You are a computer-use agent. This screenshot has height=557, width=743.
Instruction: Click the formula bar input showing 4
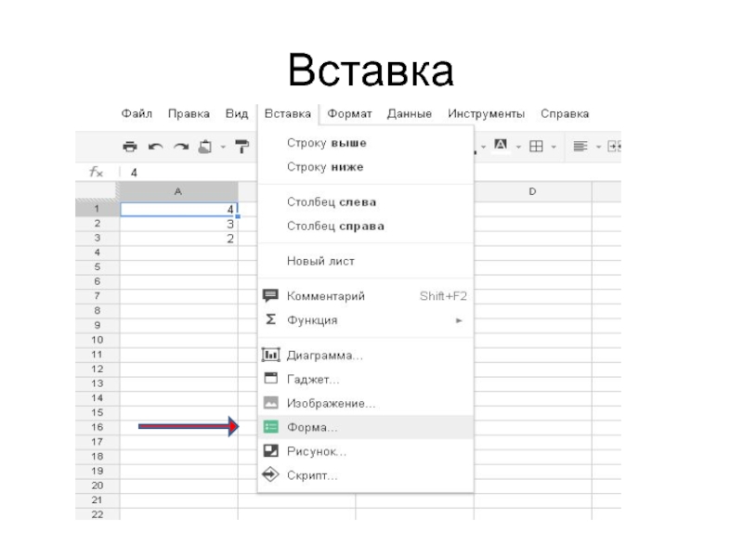pyautogui.click(x=189, y=173)
